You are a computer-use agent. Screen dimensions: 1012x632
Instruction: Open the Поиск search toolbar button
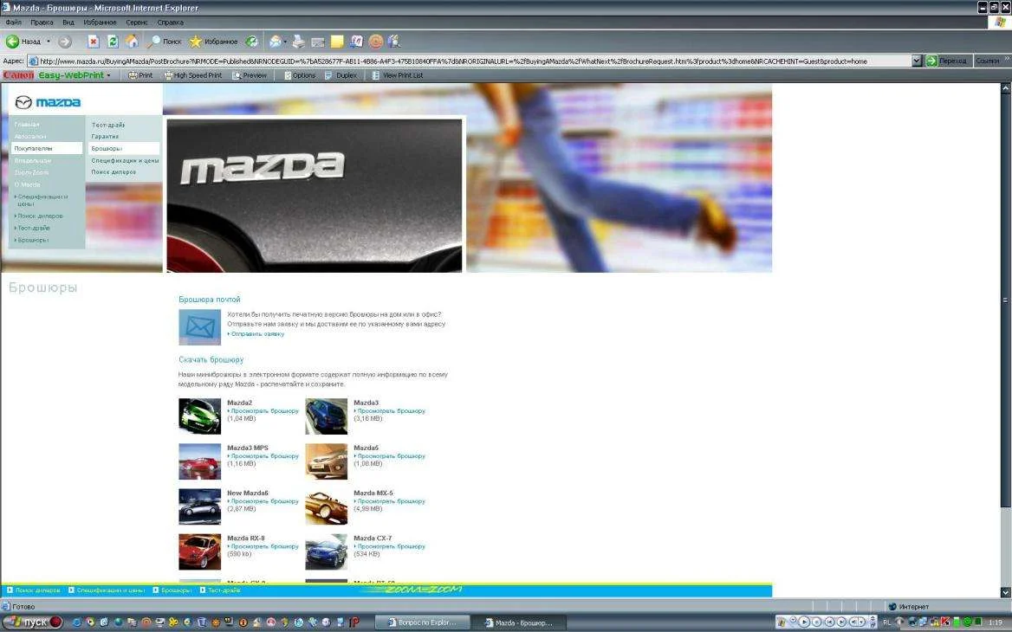point(165,42)
